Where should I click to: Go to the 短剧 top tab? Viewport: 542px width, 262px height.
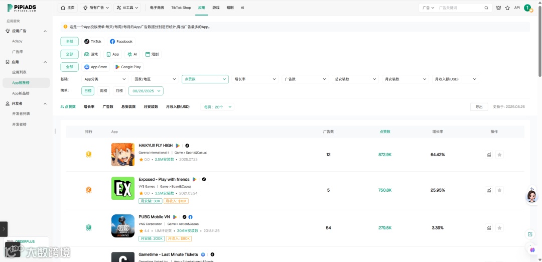pos(230,8)
